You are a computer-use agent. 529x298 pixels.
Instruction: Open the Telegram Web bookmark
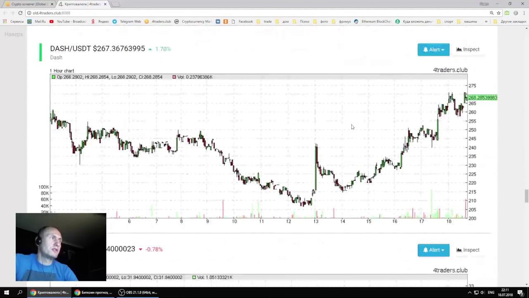point(126,22)
